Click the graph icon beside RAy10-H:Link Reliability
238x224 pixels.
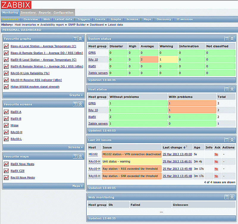point(6,73)
